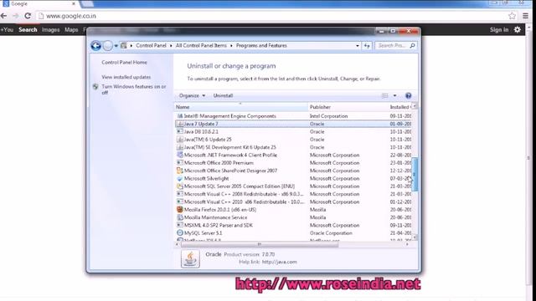Click Maps in Google's top bar
536x301 pixels.
click(x=71, y=30)
